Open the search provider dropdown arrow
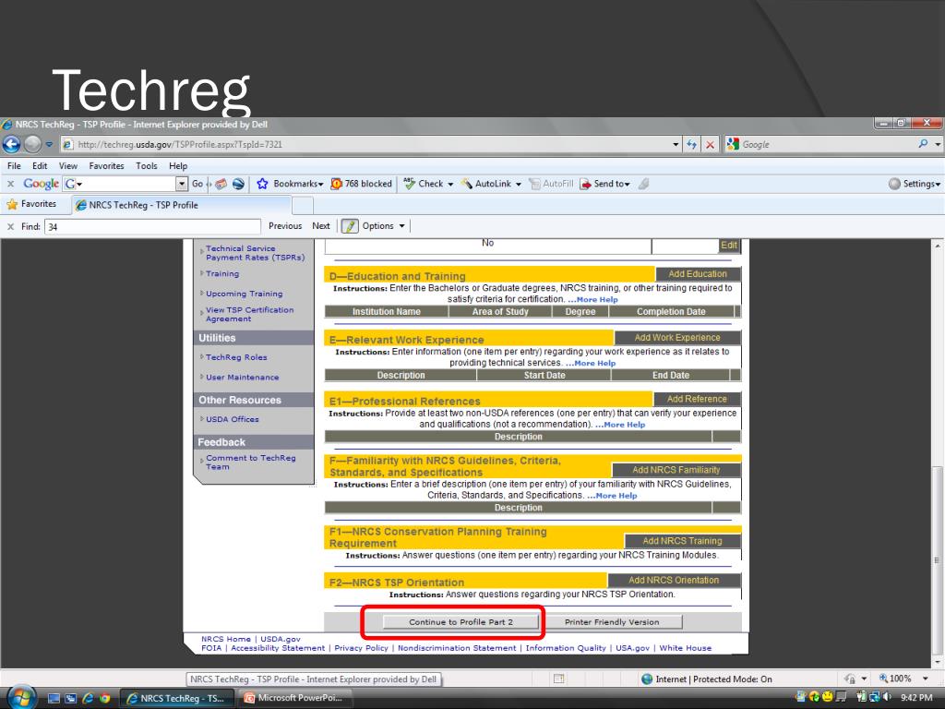Image resolution: width=945 pixels, height=709 pixels. pyautogui.click(x=938, y=145)
